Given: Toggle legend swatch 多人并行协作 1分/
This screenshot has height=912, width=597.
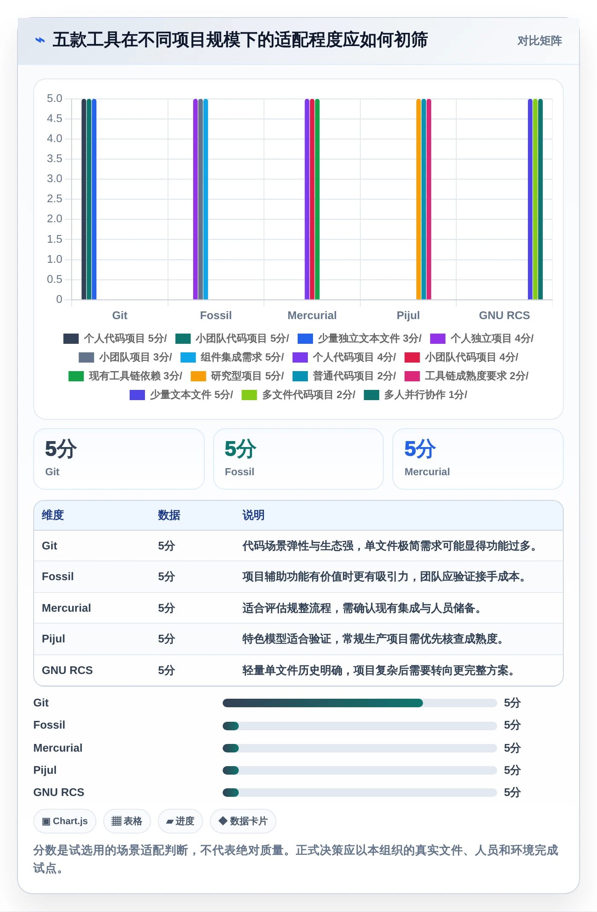Looking at the screenshot, I should point(371,395).
